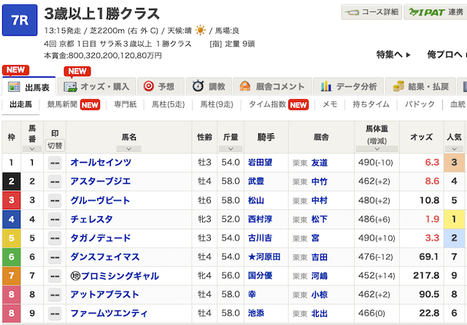Open the コース詳細 button

coord(371,12)
